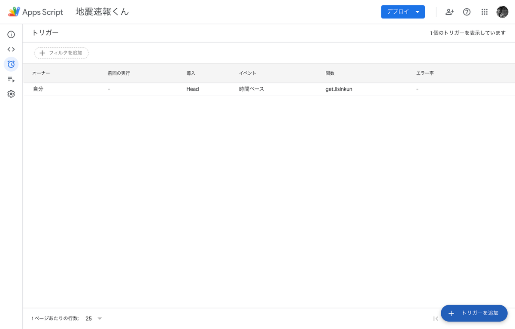515x329 pixels.
Task: Open Project Settings gear icon
Action: [x=11, y=94]
